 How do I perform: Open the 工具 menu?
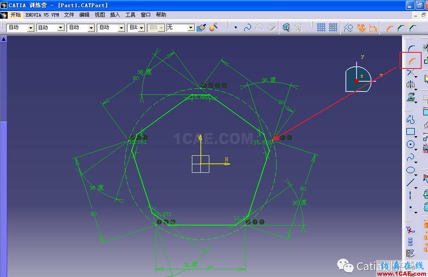[130, 15]
